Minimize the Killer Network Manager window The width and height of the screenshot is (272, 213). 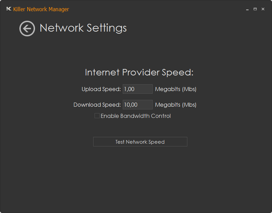point(248,9)
